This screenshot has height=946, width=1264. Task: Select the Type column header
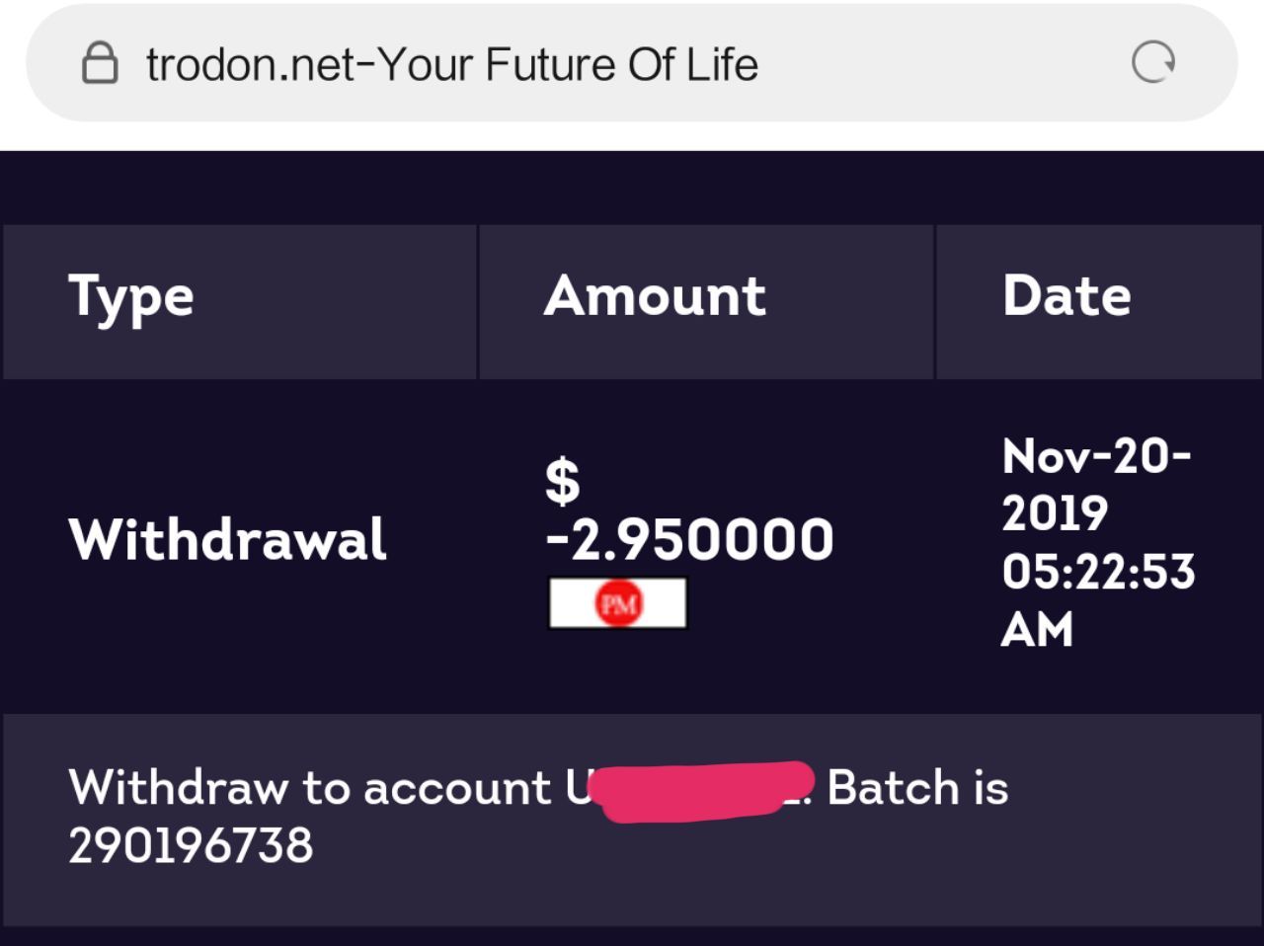(x=130, y=297)
